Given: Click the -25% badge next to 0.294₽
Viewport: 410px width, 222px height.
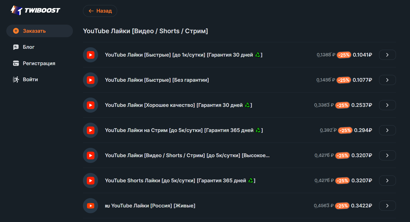Looking at the screenshot, I should [345, 130].
